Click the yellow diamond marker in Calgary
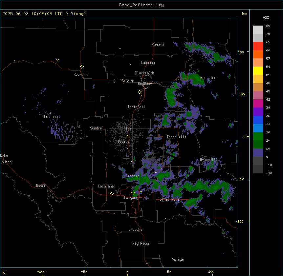The width and height of the screenshot is (283, 276). click(x=133, y=193)
